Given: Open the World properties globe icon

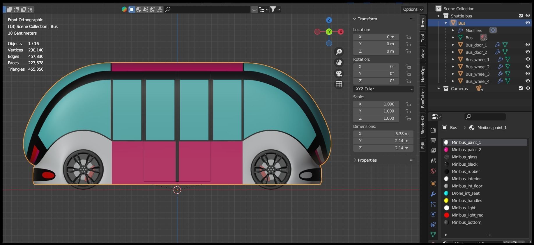Looking at the screenshot, I should click(433, 171).
